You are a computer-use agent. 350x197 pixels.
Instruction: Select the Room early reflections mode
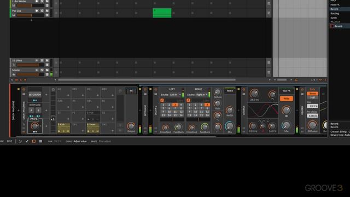point(312,94)
